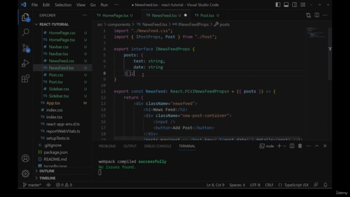This screenshot has height=197, width=350.
Task: Open the Search view icon
Action: click(26, 33)
